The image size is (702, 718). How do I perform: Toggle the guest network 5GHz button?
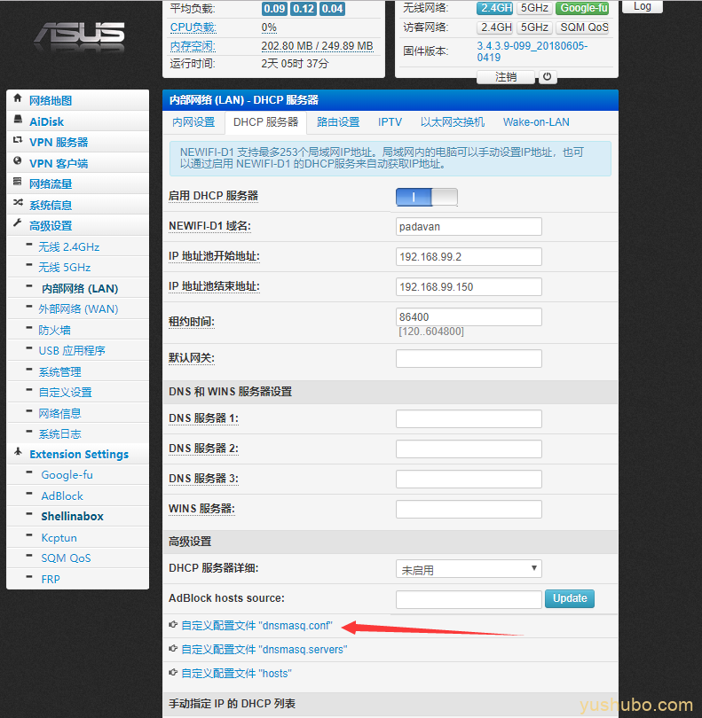tap(535, 27)
